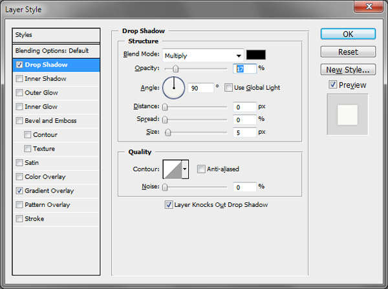Click the Distance slider handle
The width and height of the screenshot is (388, 289).
[x=165, y=107]
